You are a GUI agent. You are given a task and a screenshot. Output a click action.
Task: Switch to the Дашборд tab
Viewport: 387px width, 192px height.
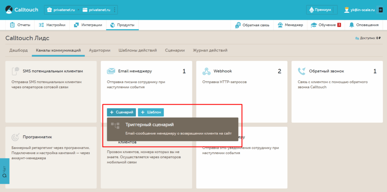pyautogui.click(x=19, y=50)
